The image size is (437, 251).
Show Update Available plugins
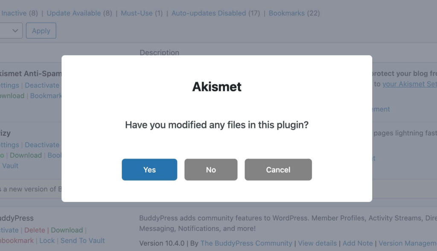pos(73,13)
